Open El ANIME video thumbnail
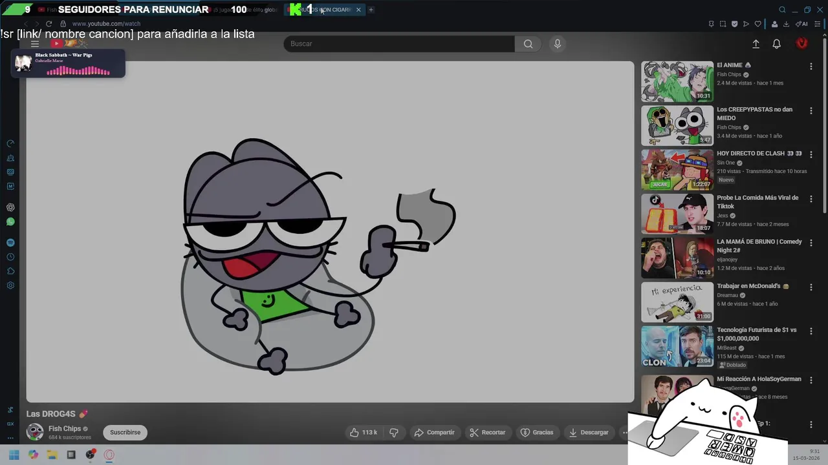This screenshot has width=828, height=465. (x=677, y=82)
